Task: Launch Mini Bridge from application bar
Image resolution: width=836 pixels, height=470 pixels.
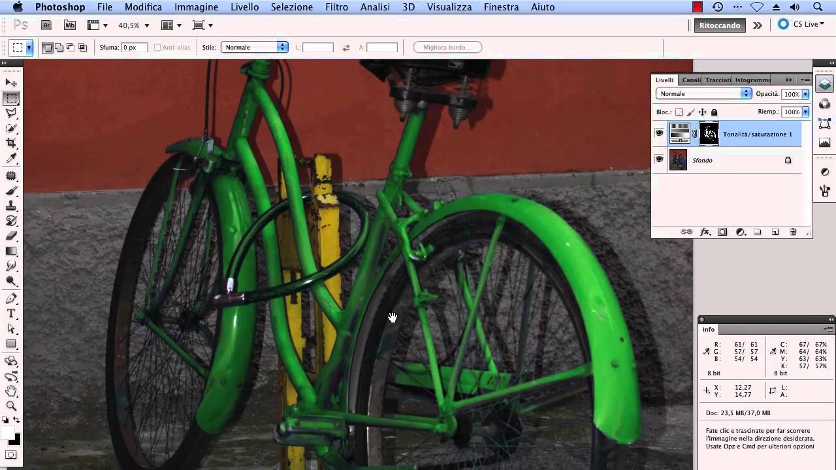Action: (69, 25)
